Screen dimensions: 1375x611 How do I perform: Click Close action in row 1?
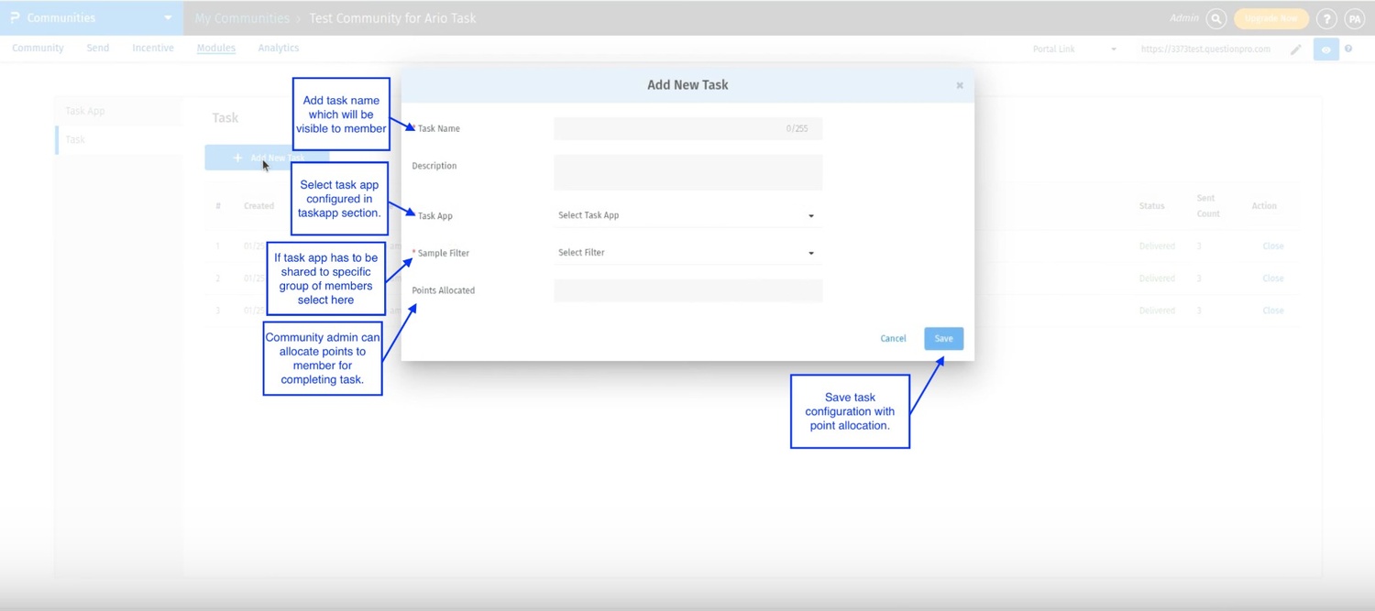(x=1273, y=246)
